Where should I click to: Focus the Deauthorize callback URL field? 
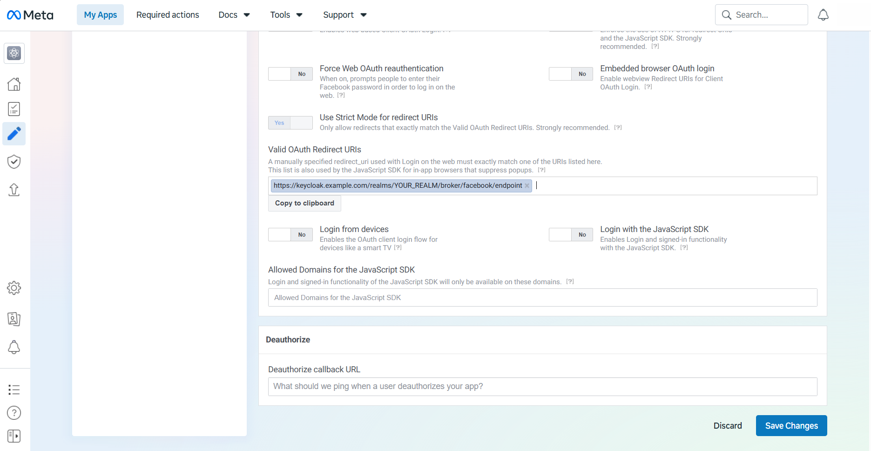[542, 387]
